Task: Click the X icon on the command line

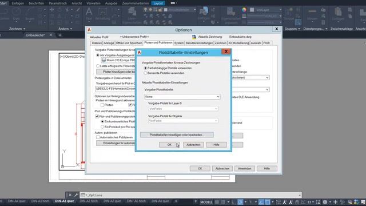Action: point(70,195)
